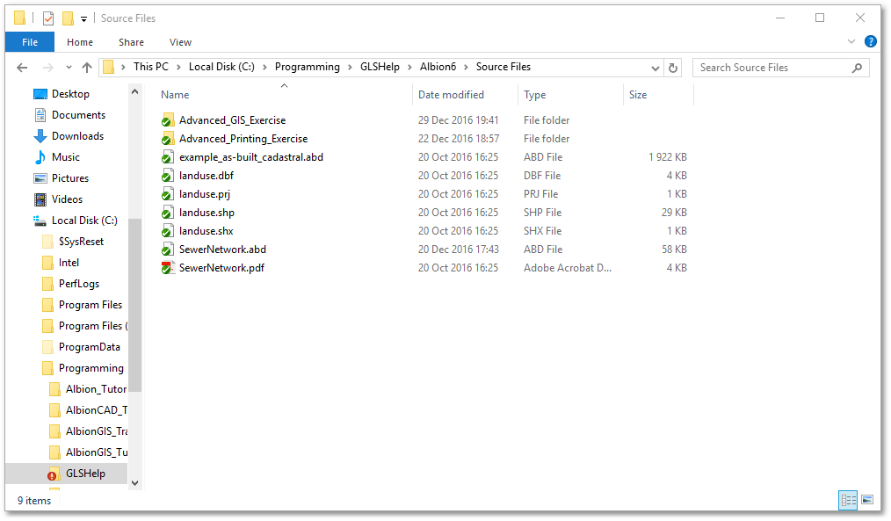Open Music in navigation pane

(x=65, y=156)
